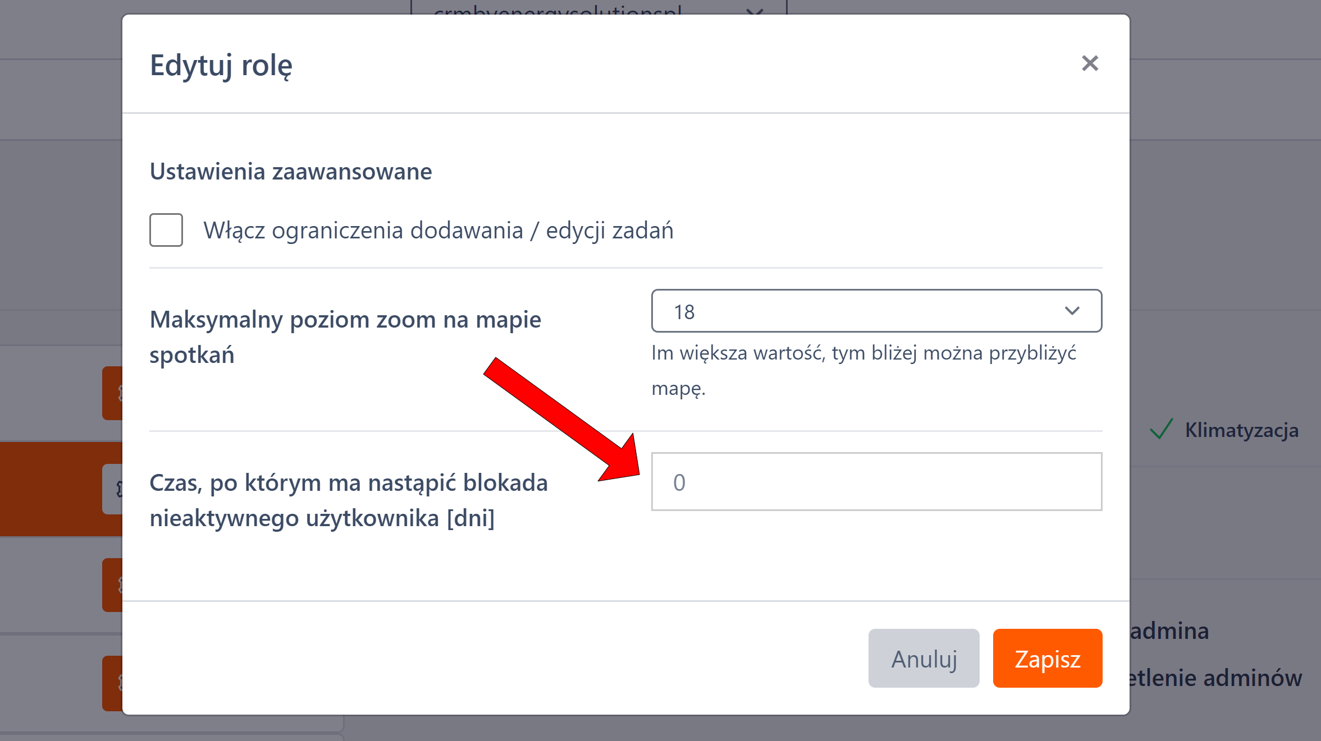Close the Edytuj rolę dialog with X

(1090, 63)
